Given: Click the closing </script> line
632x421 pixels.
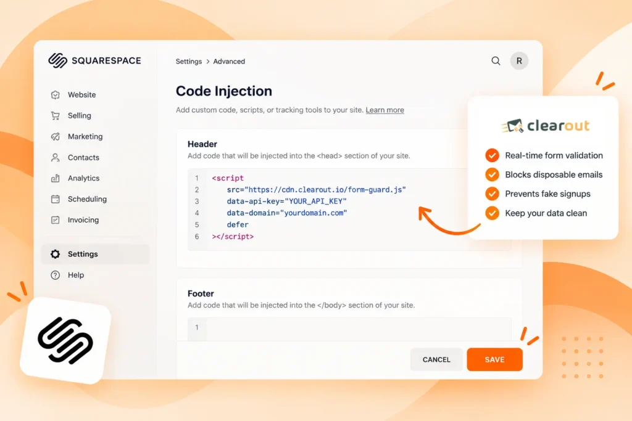Looking at the screenshot, I should [233, 236].
